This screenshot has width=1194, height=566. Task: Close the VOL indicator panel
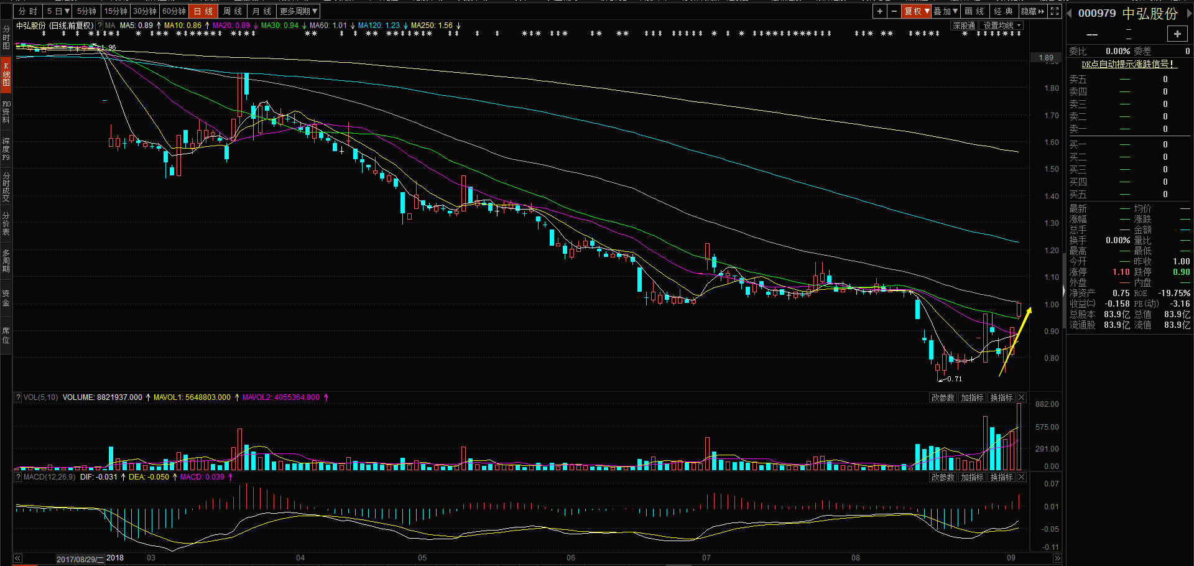tap(1022, 397)
